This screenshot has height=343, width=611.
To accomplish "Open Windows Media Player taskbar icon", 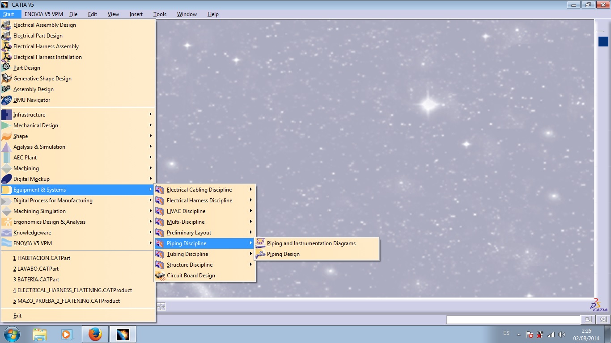I will point(67,334).
